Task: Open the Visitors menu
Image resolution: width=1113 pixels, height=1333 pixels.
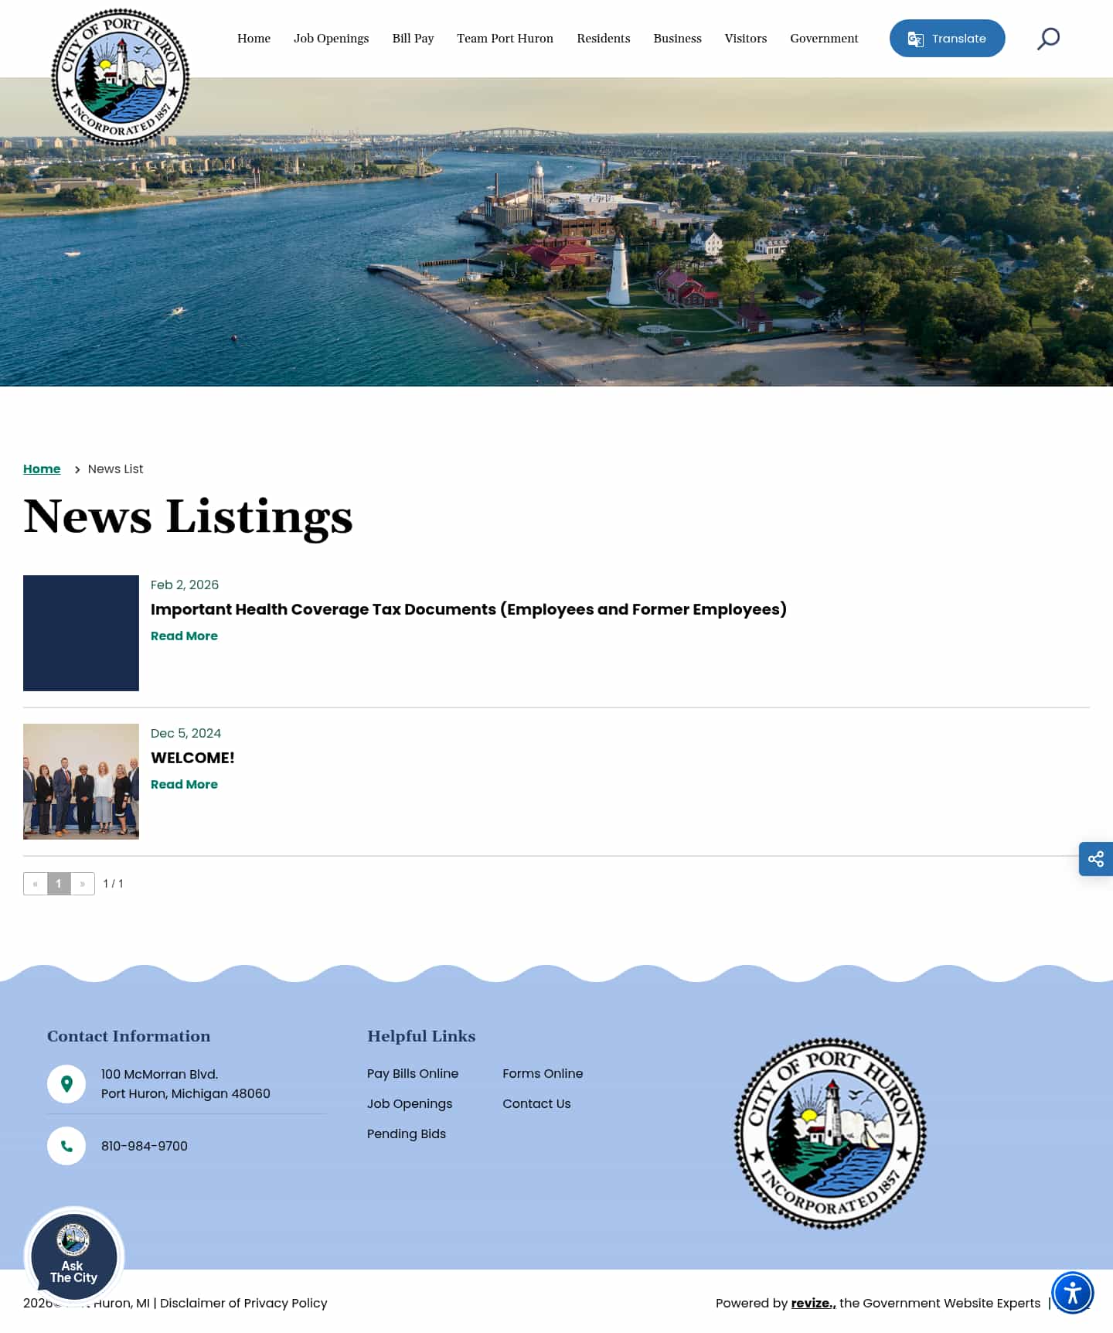Action: tap(745, 39)
